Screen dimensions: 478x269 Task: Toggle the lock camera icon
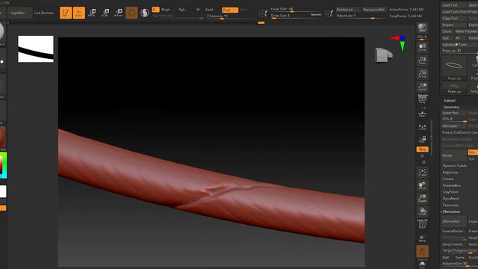(x=422, y=140)
